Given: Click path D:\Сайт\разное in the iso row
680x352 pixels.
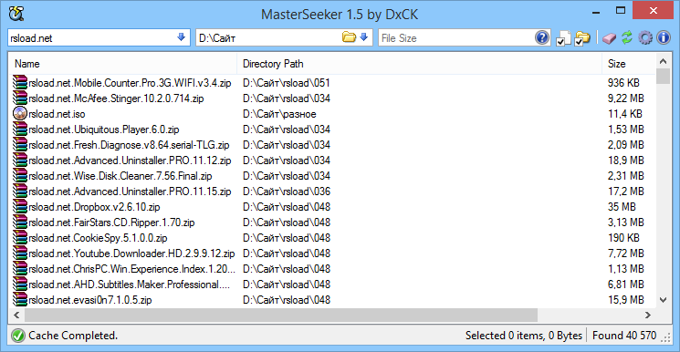Looking at the screenshot, I should (279, 114).
